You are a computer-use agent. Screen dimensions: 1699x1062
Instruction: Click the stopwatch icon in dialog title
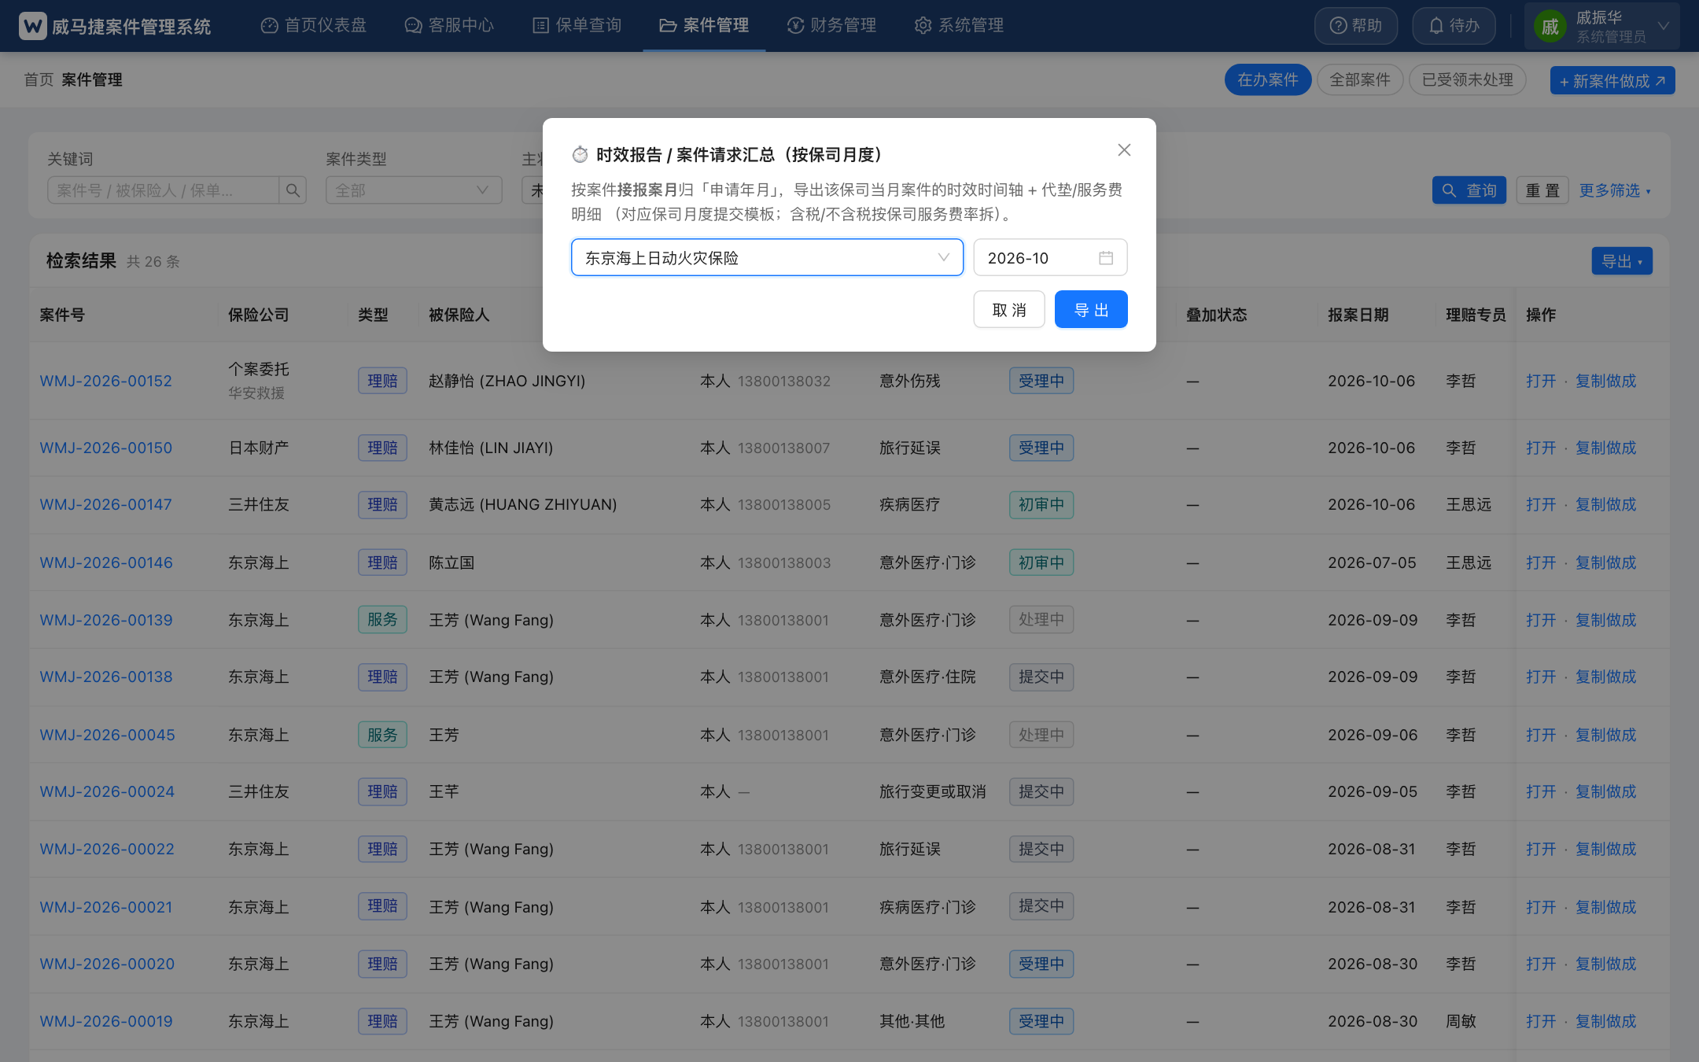tap(580, 154)
